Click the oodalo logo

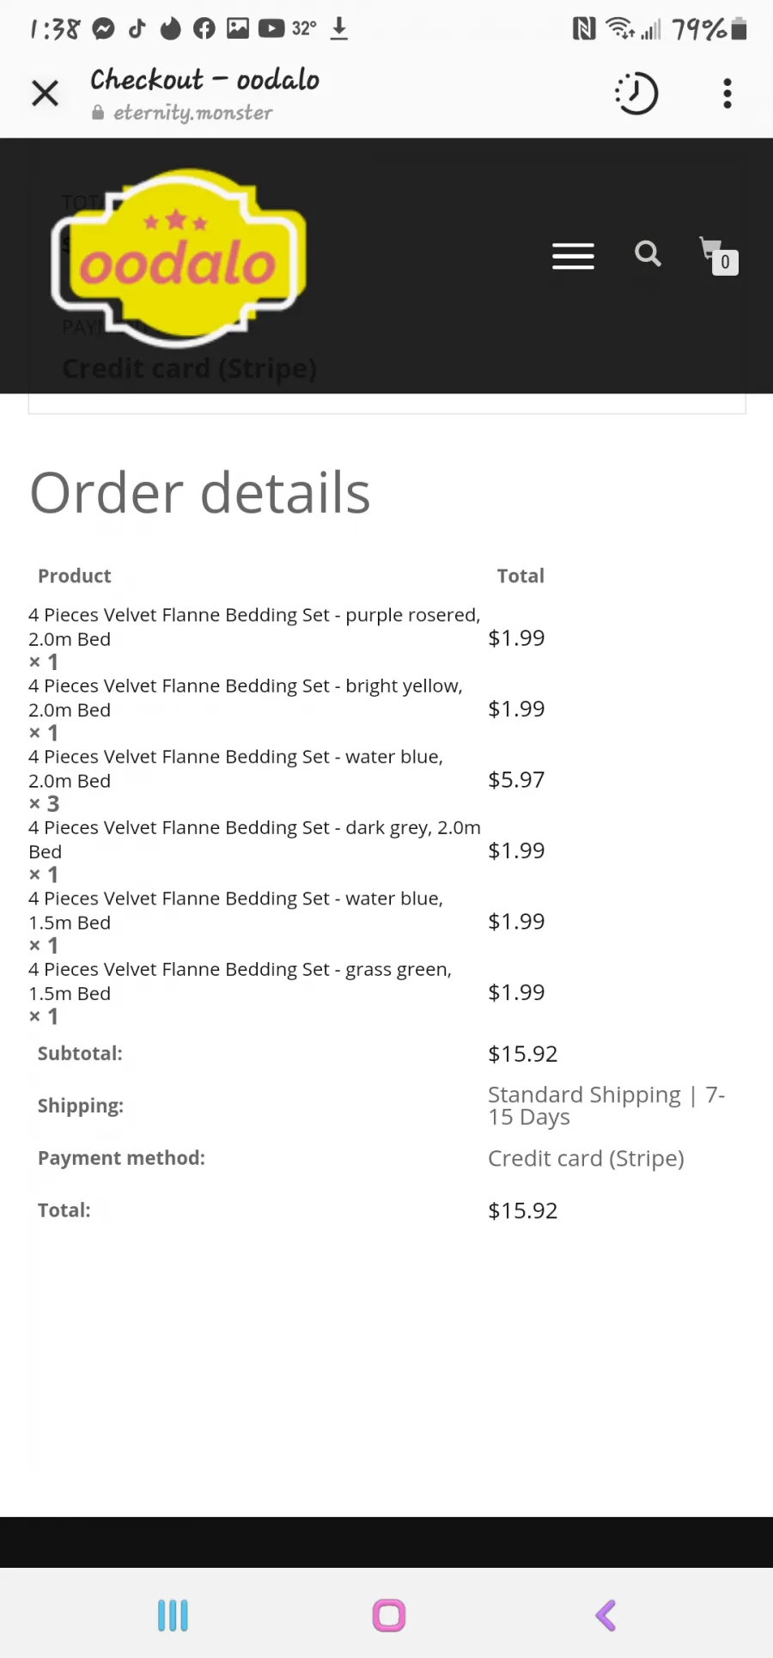(179, 258)
